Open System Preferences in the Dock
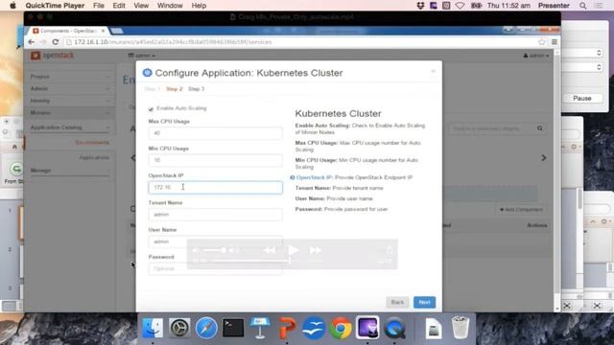Screen dimensions: 614x345 pos(179,328)
